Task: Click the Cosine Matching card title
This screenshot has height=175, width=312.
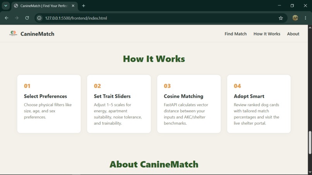Action: click(x=183, y=96)
